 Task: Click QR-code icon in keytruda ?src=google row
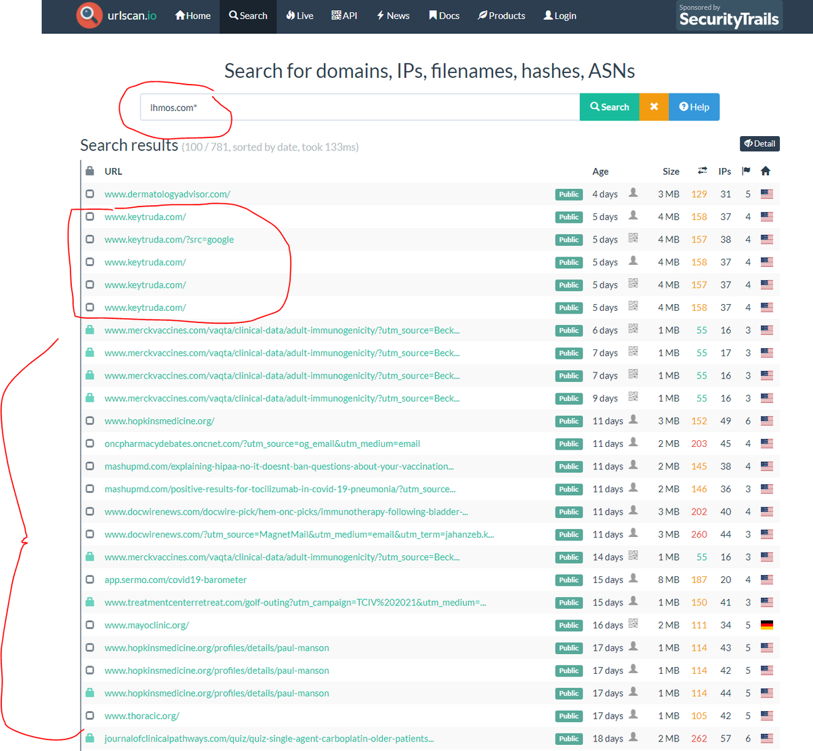(633, 238)
